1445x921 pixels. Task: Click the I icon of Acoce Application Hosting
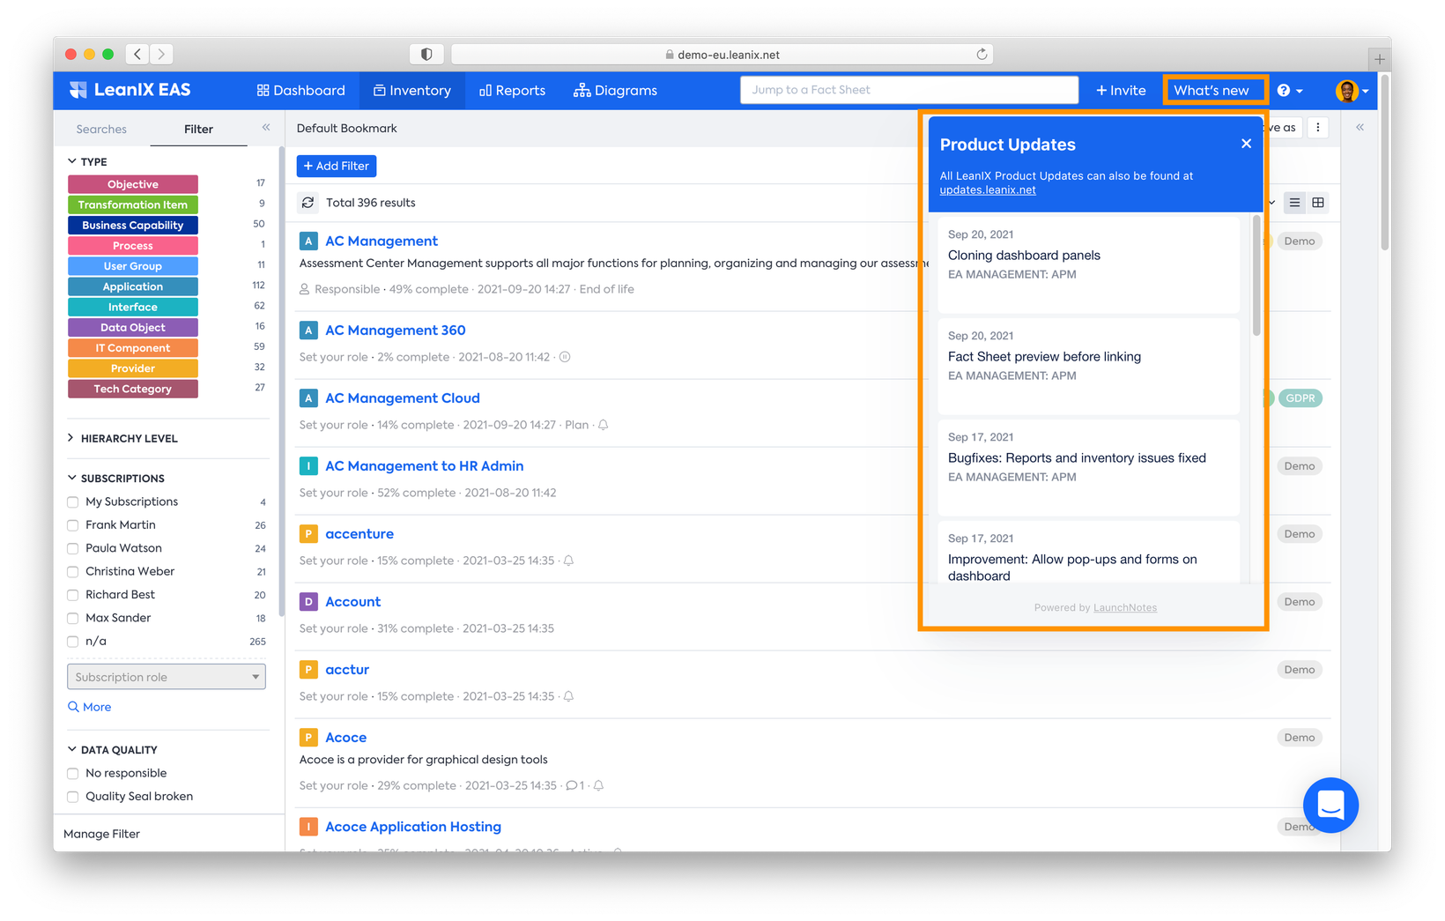(308, 827)
